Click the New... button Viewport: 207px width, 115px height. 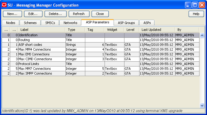[x=12, y=14]
